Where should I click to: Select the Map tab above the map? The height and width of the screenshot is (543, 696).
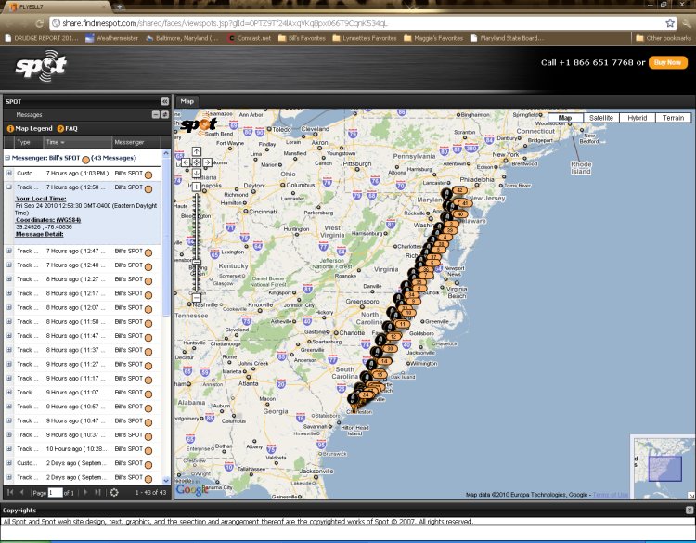click(x=187, y=101)
